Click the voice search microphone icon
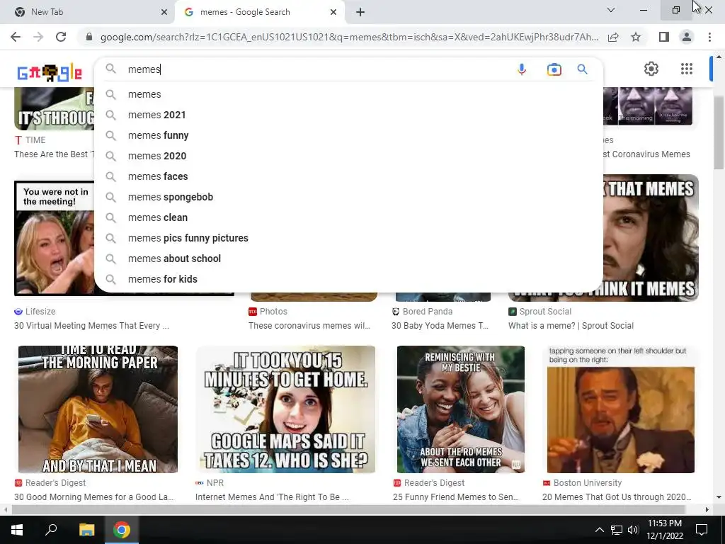725x544 pixels. pos(522,69)
